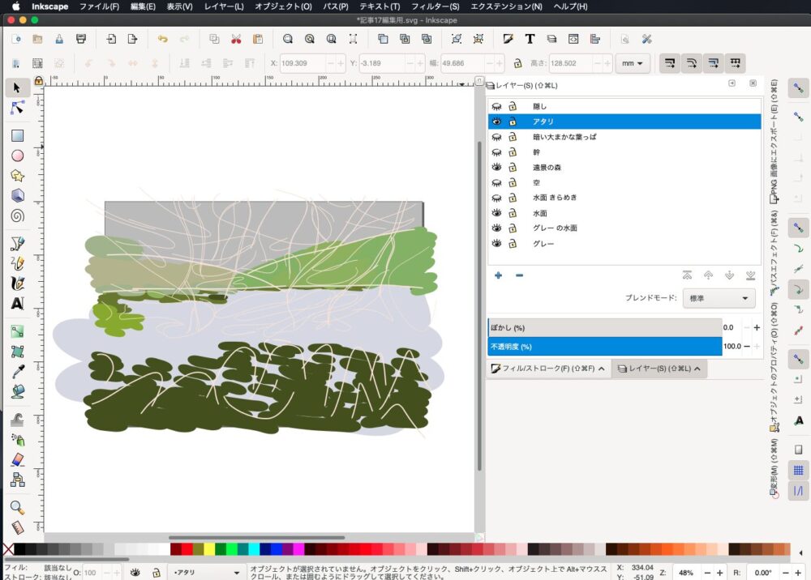Viewport: 811px width, 580px height.
Task: Select the Node edit tool
Action: click(17, 108)
